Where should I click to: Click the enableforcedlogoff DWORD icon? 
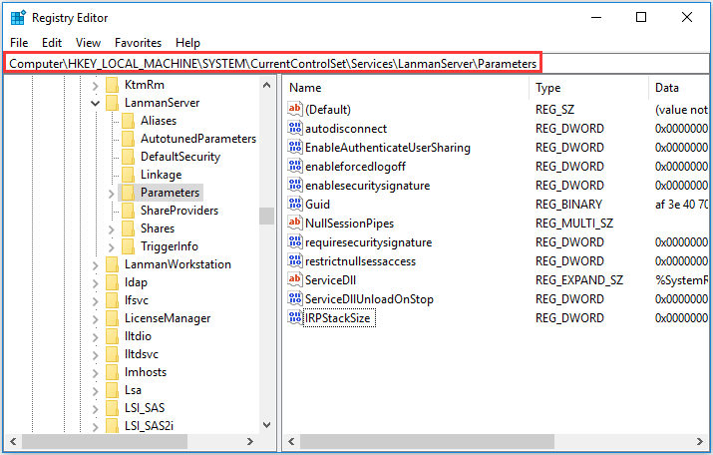(294, 166)
